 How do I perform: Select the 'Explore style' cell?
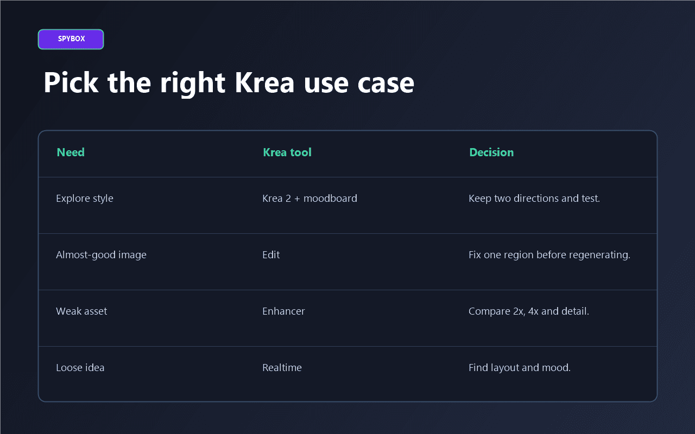(85, 199)
